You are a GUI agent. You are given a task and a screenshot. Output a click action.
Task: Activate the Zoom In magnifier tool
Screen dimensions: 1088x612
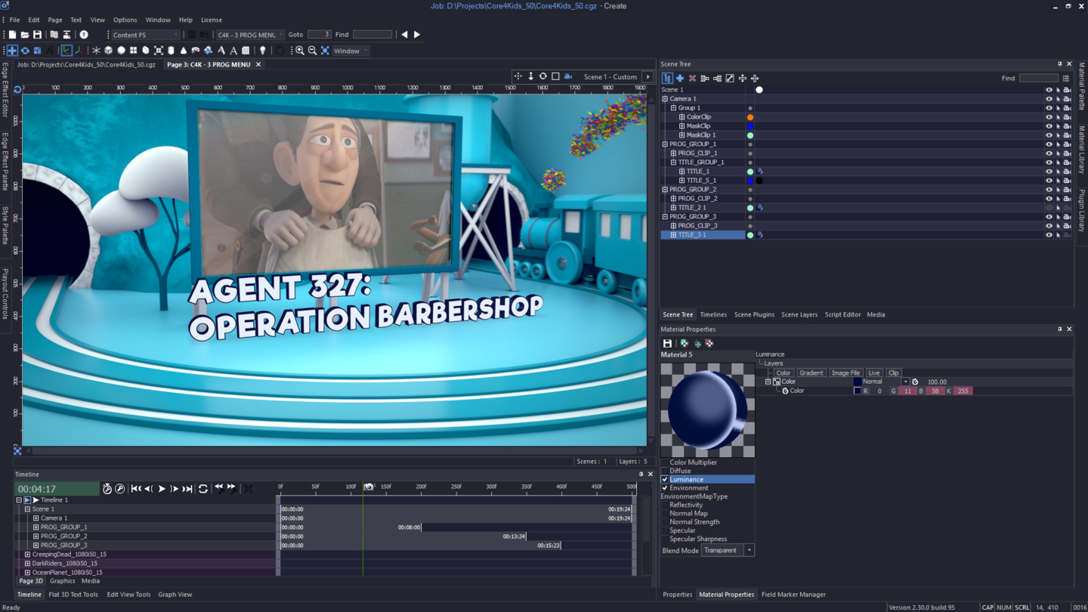pos(300,50)
